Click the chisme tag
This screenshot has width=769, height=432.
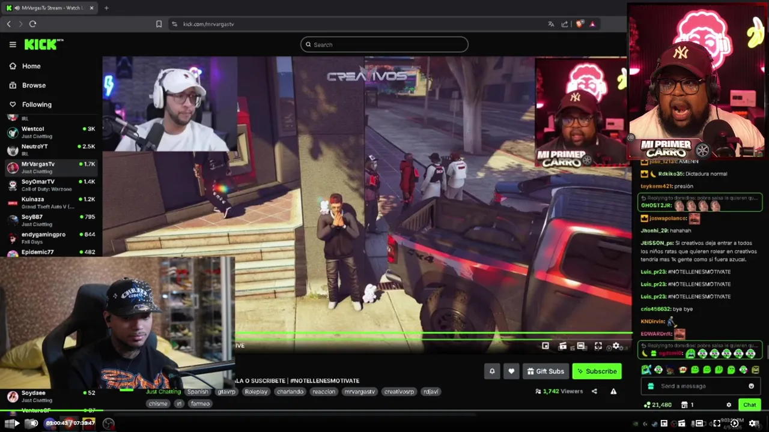click(x=158, y=404)
